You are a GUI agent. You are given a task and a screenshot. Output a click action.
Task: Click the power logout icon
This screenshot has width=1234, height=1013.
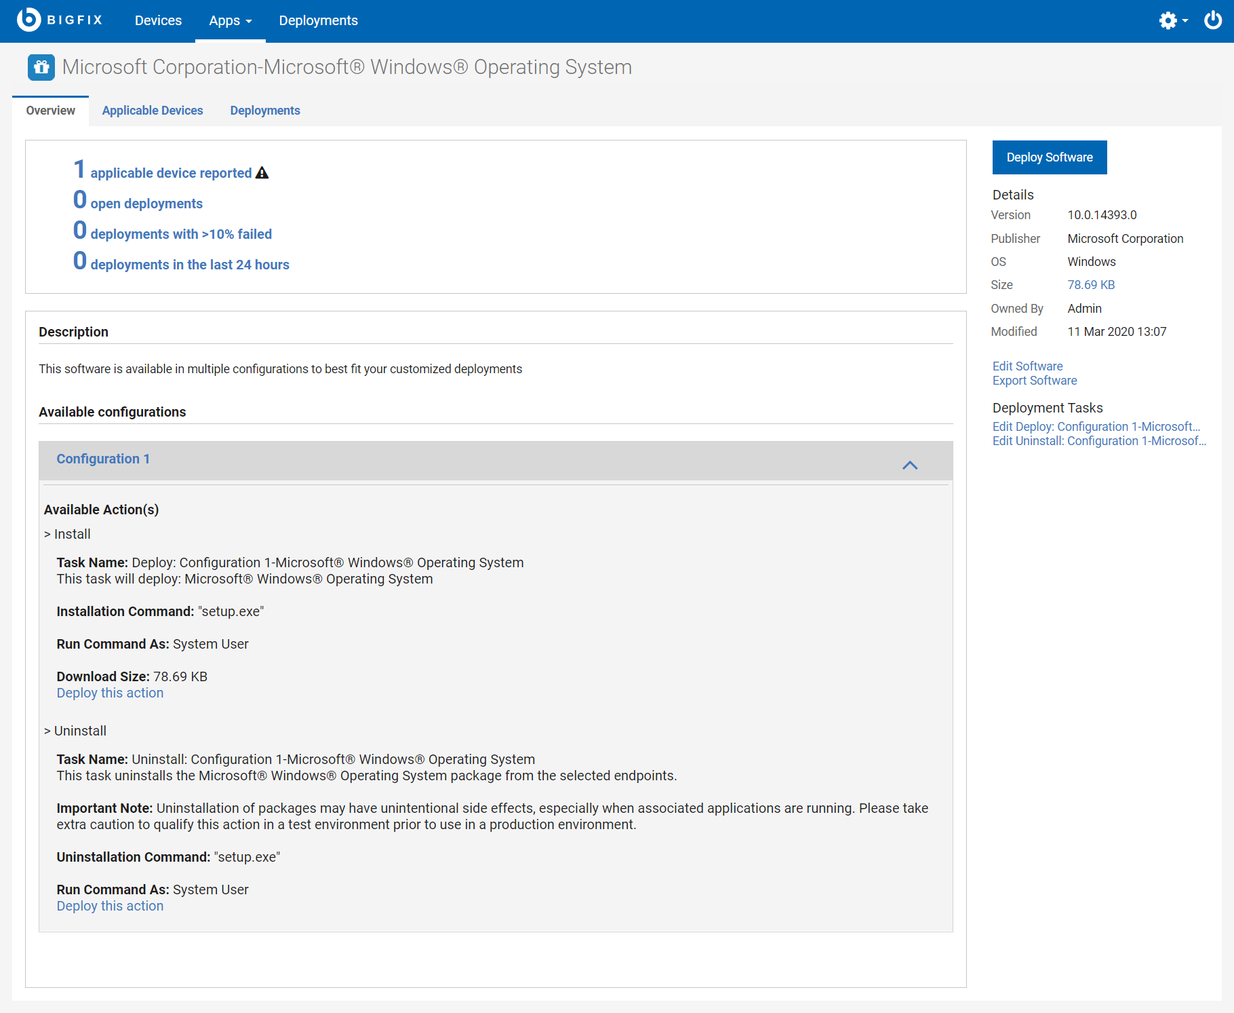coord(1213,20)
